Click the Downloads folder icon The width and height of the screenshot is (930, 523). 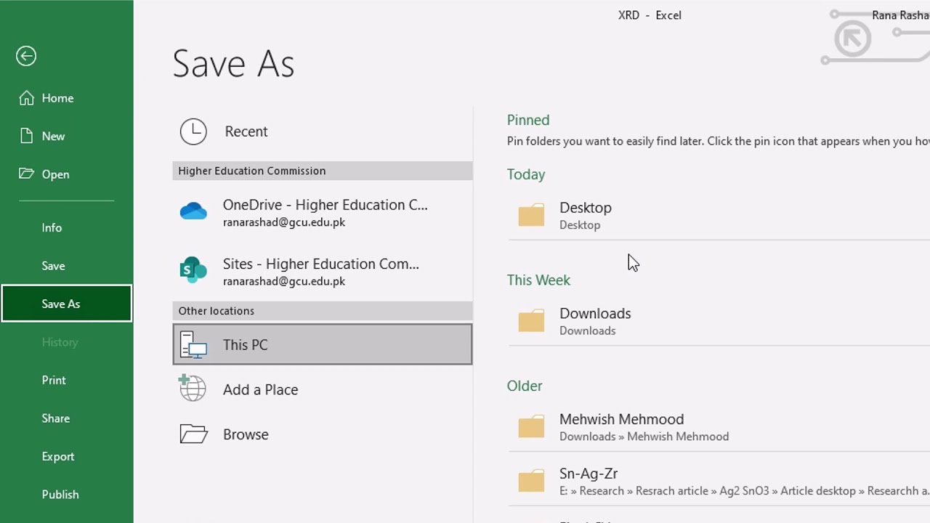click(x=531, y=320)
